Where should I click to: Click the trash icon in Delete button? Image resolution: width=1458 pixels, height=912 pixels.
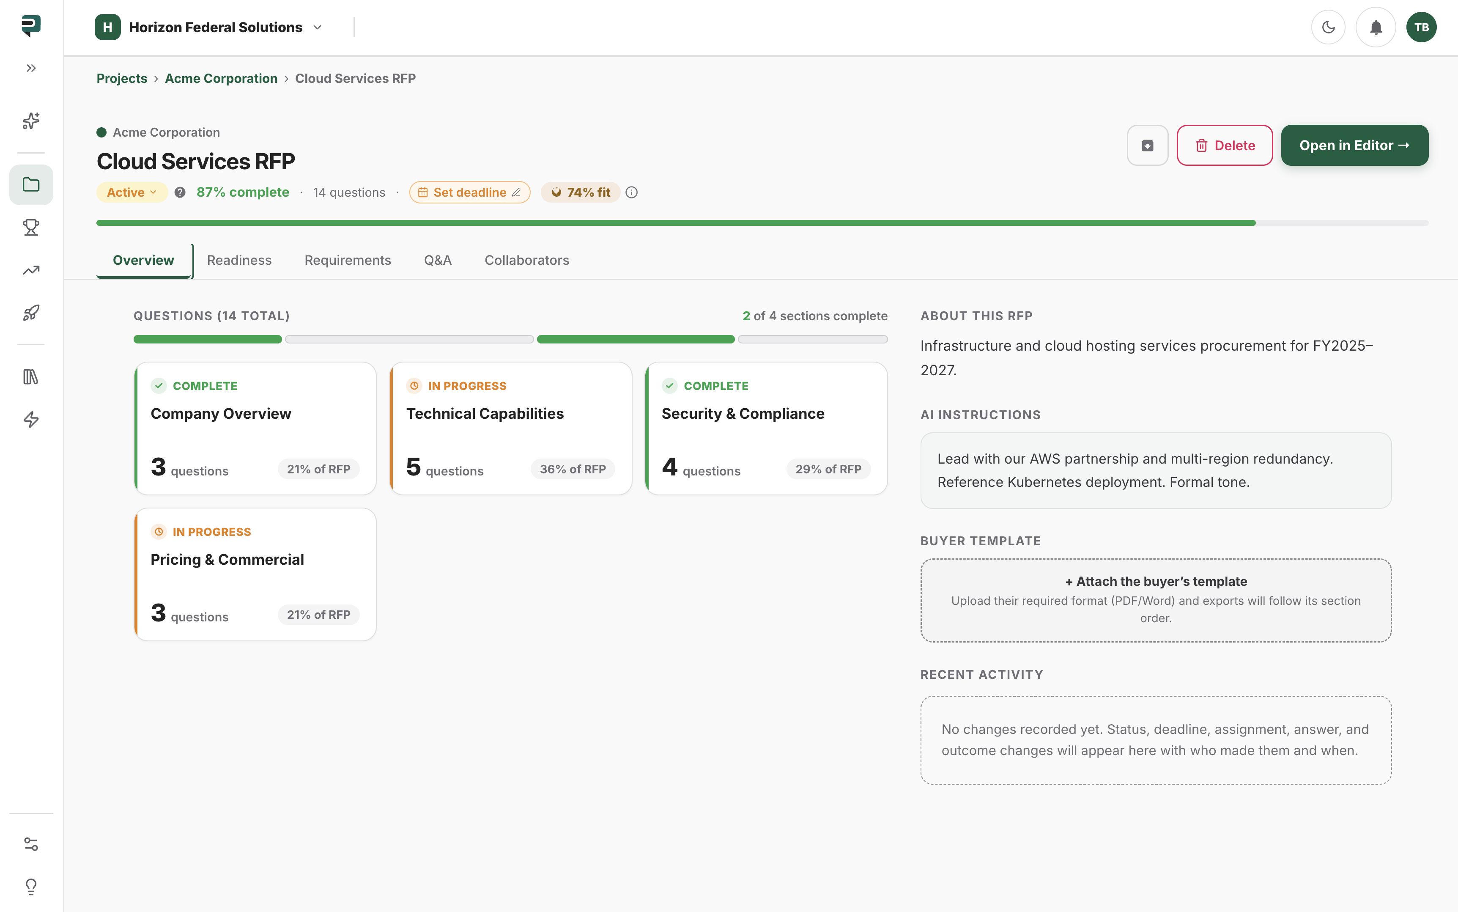tap(1202, 146)
